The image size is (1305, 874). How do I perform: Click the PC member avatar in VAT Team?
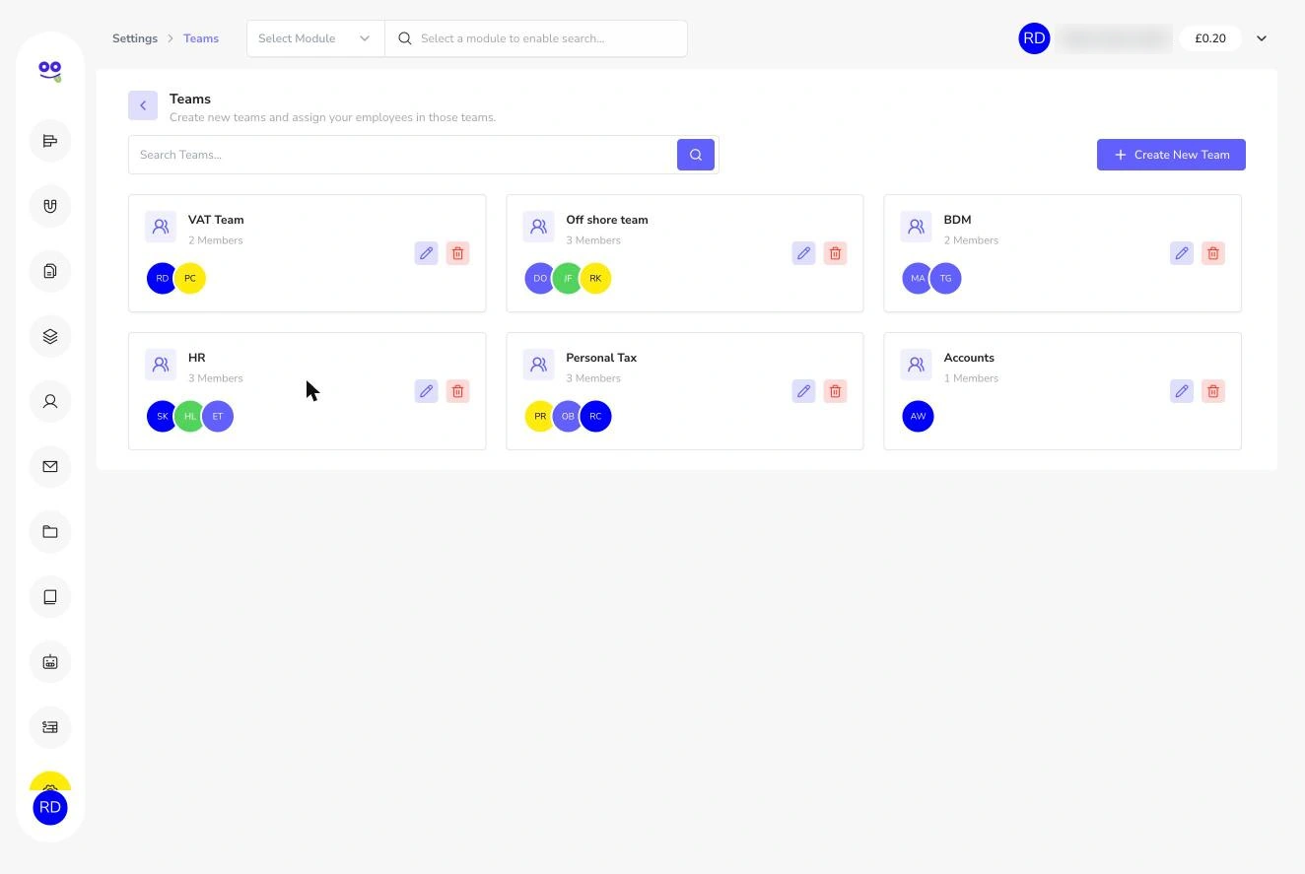190,279
